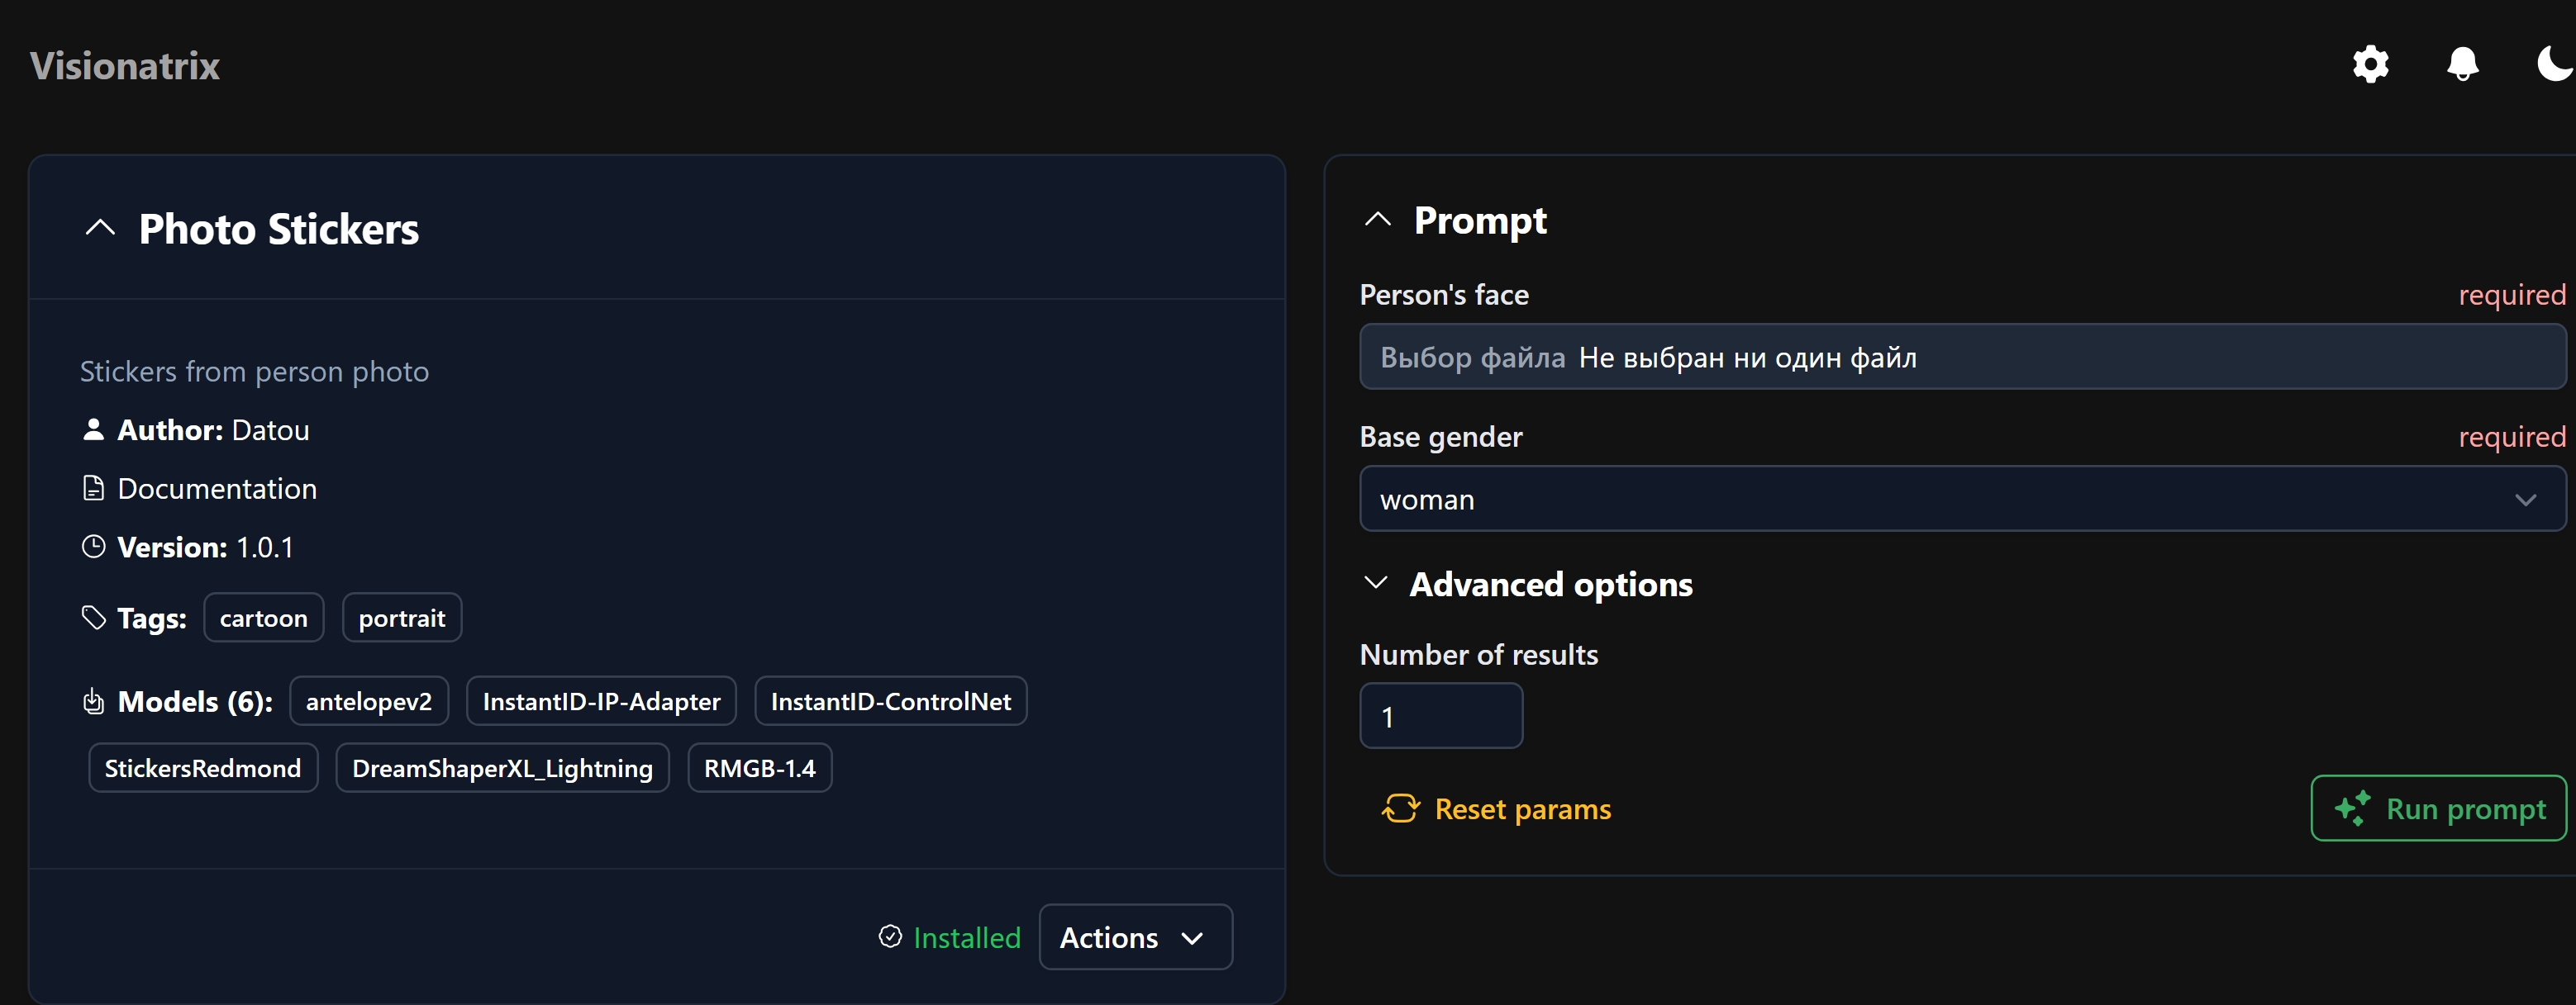Open settings via the gear icon

[x=2370, y=65]
